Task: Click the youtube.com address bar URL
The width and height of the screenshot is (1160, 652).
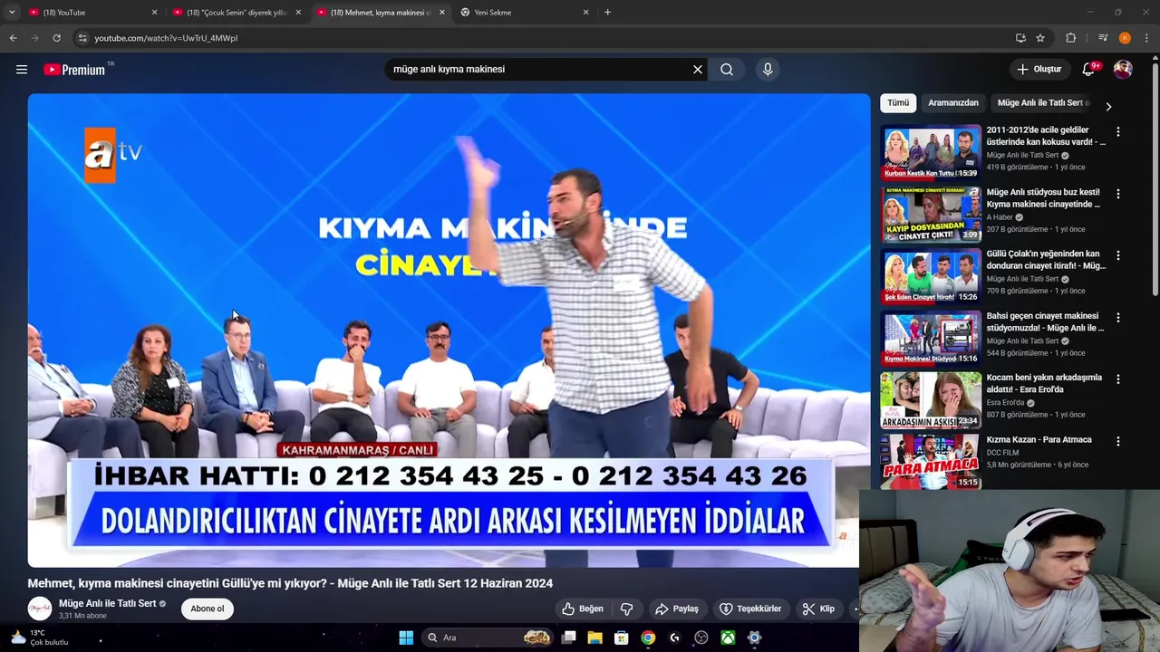Action: [166, 38]
